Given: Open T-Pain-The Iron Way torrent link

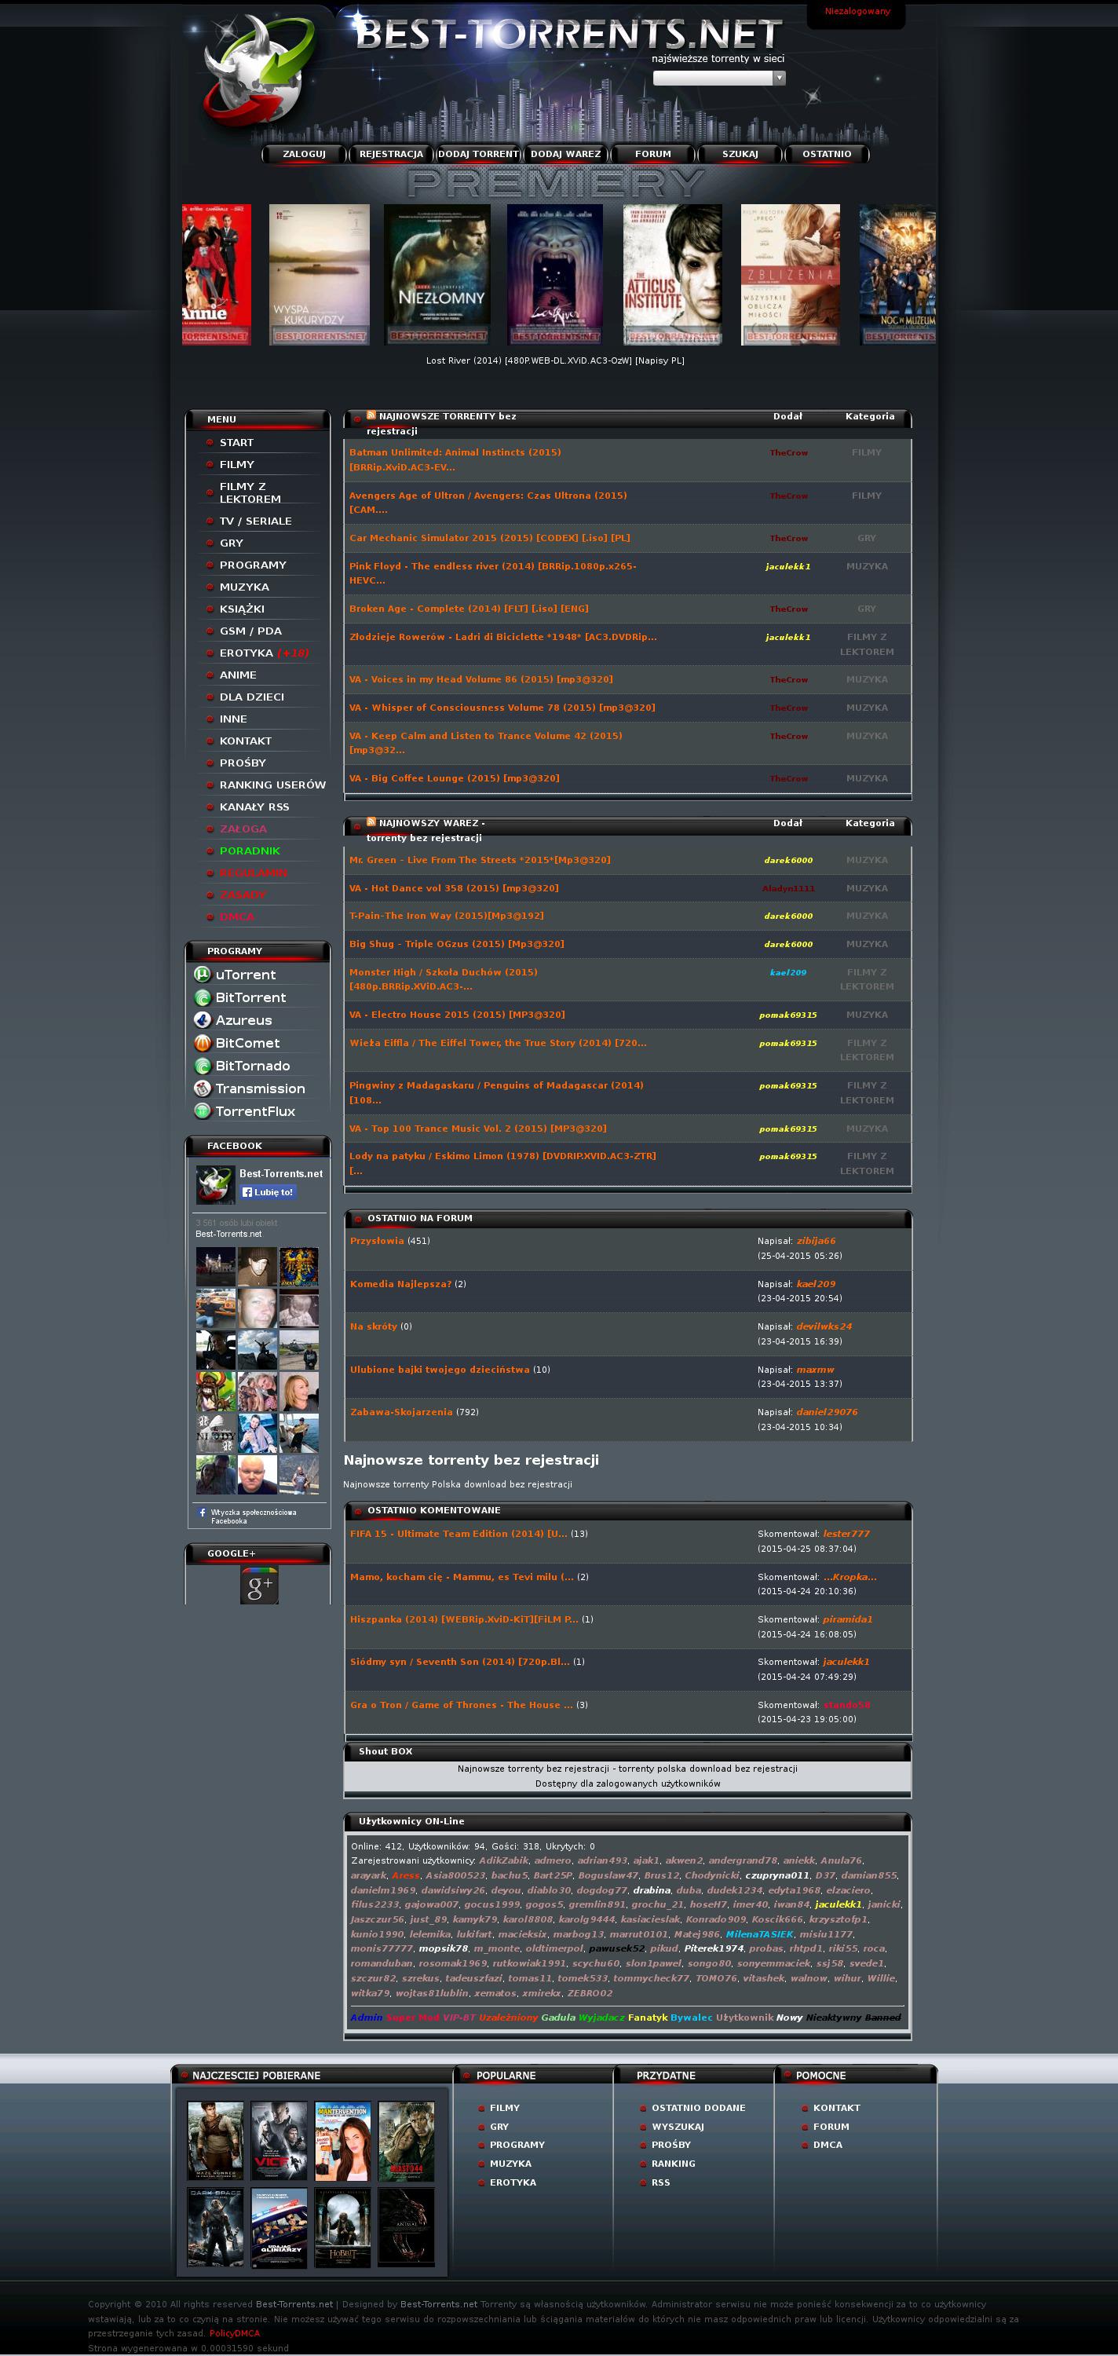Looking at the screenshot, I should point(447,916).
